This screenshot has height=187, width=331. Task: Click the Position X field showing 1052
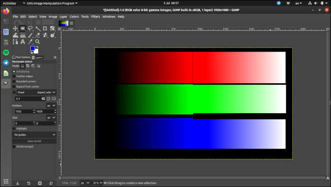tap(25, 111)
